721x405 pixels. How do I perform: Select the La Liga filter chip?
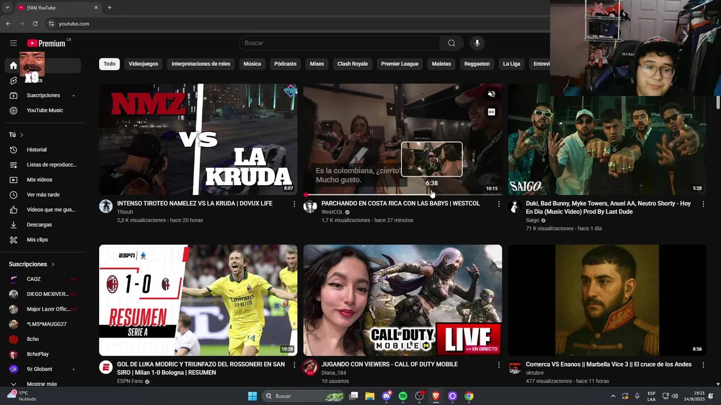click(511, 64)
